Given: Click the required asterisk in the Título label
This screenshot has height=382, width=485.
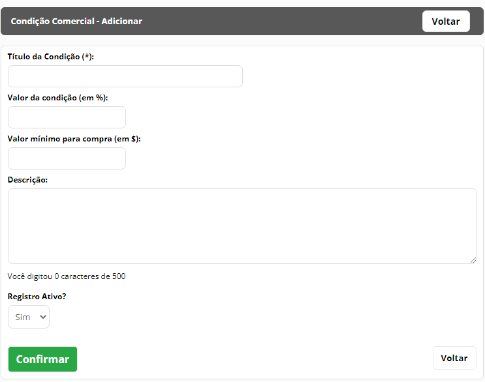Looking at the screenshot, I should 87,56.
